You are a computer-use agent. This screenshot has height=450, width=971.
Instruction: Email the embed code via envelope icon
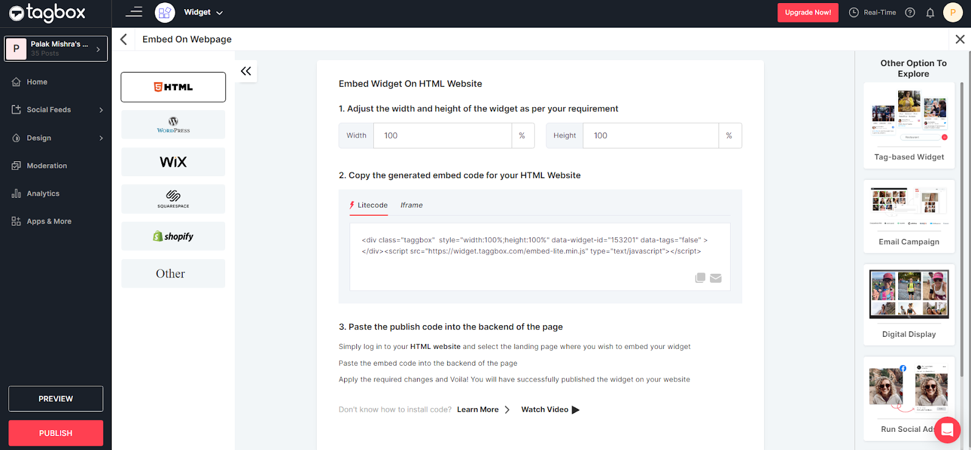coord(716,278)
